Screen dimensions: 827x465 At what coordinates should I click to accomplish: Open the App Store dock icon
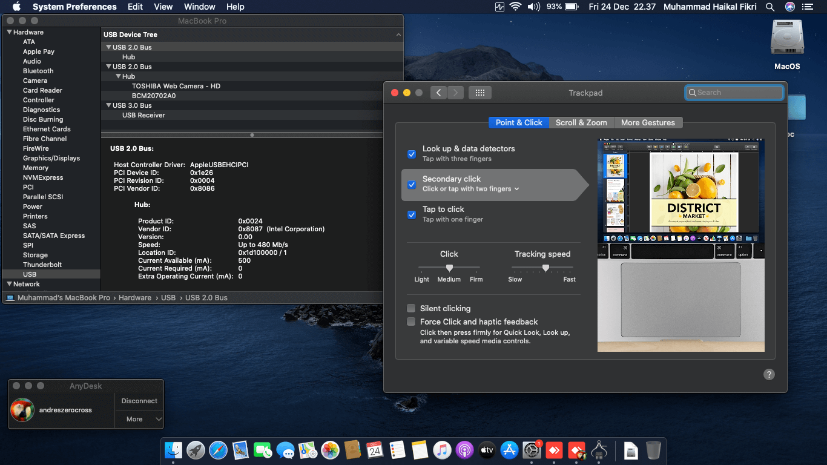click(509, 450)
